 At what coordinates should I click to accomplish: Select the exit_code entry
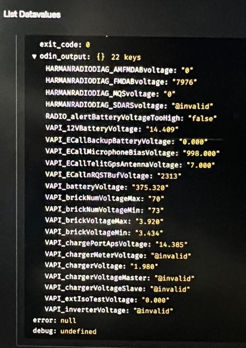tap(65, 45)
